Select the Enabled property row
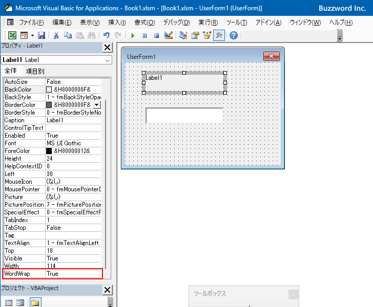The width and height of the screenshot is (373, 307). pyautogui.click(x=53, y=136)
